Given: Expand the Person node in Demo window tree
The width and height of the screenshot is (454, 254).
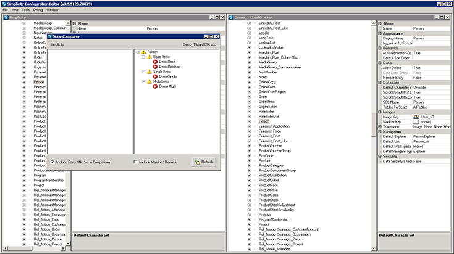Looking at the screenshot, I should [x=249, y=121].
